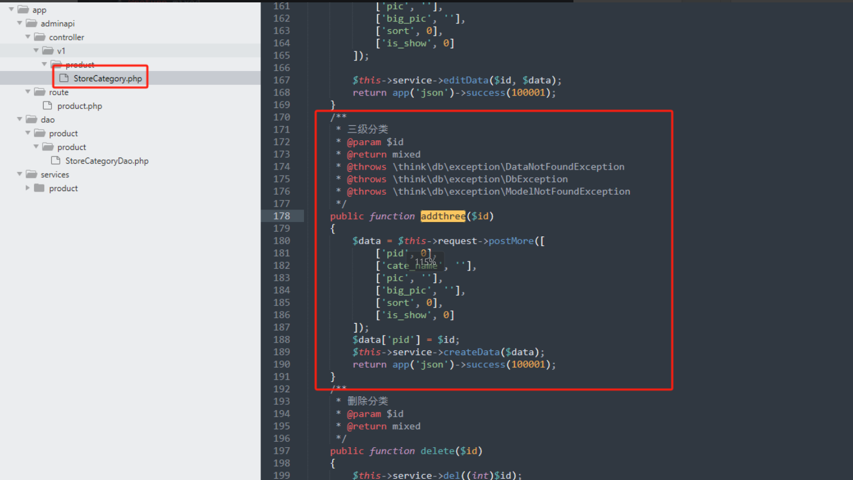853x480 pixels.
Task: Click folder icon of product under services
Action: tap(39, 188)
